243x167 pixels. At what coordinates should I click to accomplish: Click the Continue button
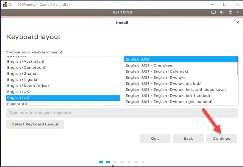(x=222, y=139)
